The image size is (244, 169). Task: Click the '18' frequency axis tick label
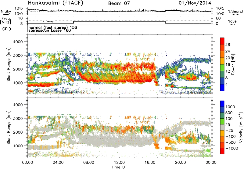20,18
